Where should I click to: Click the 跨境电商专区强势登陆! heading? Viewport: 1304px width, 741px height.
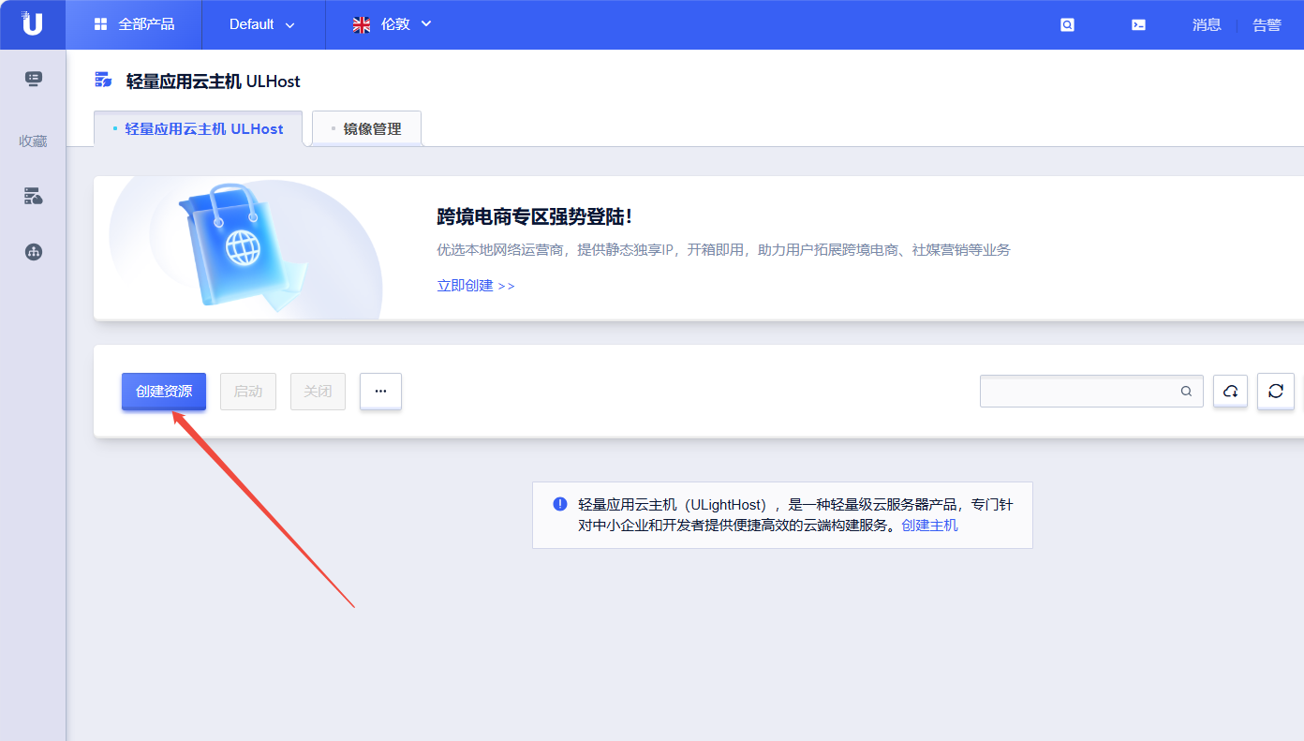(x=534, y=217)
